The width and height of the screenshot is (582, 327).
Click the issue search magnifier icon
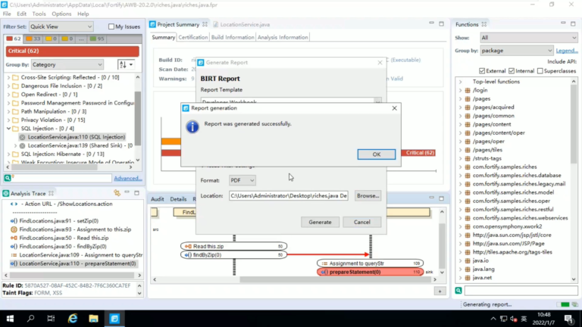coord(8,179)
